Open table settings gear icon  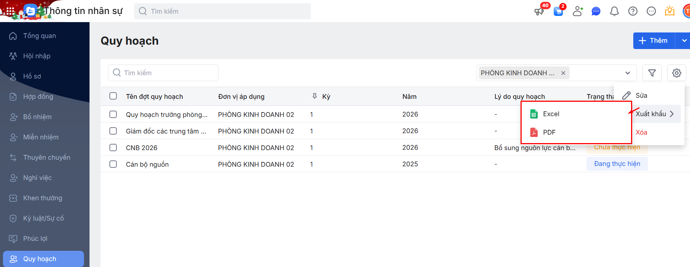click(676, 73)
